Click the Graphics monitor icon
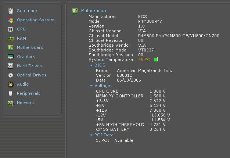This screenshot has width=230, height=158. click(11, 57)
